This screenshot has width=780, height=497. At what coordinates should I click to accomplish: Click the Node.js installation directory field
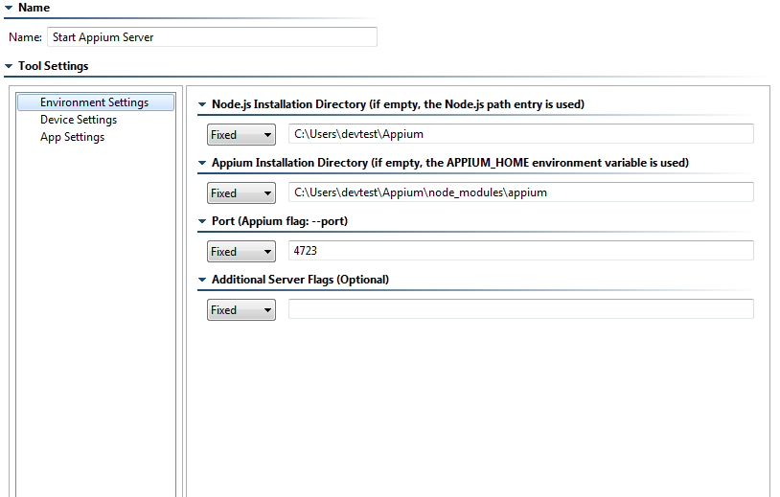(x=521, y=134)
